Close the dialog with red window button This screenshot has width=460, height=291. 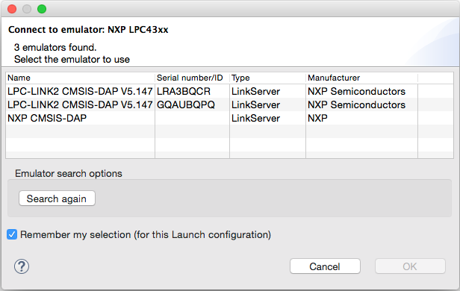pyautogui.click(x=12, y=9)
